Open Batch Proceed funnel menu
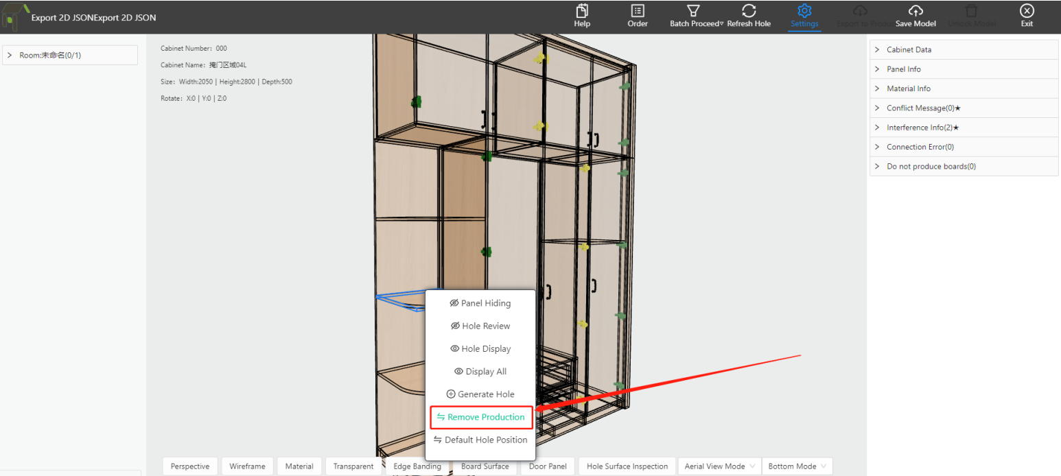The image size is (1061, 476). [693, 11]
